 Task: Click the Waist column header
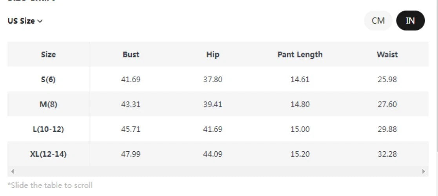point(387,54)
